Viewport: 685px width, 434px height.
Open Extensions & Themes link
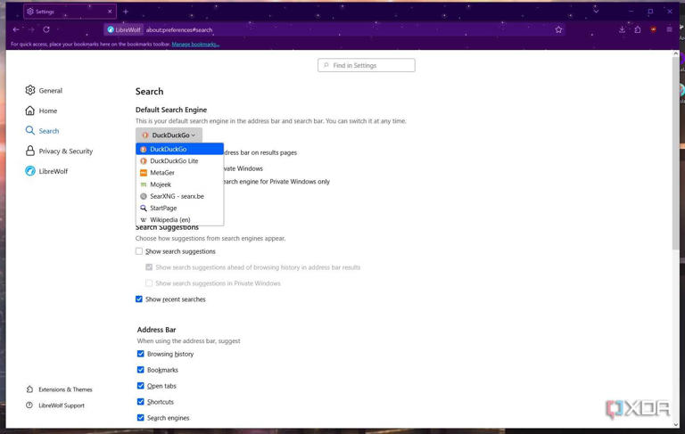(65, 389)
